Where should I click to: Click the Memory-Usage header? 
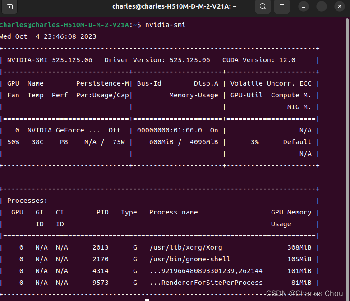click(x=194, y=95)
